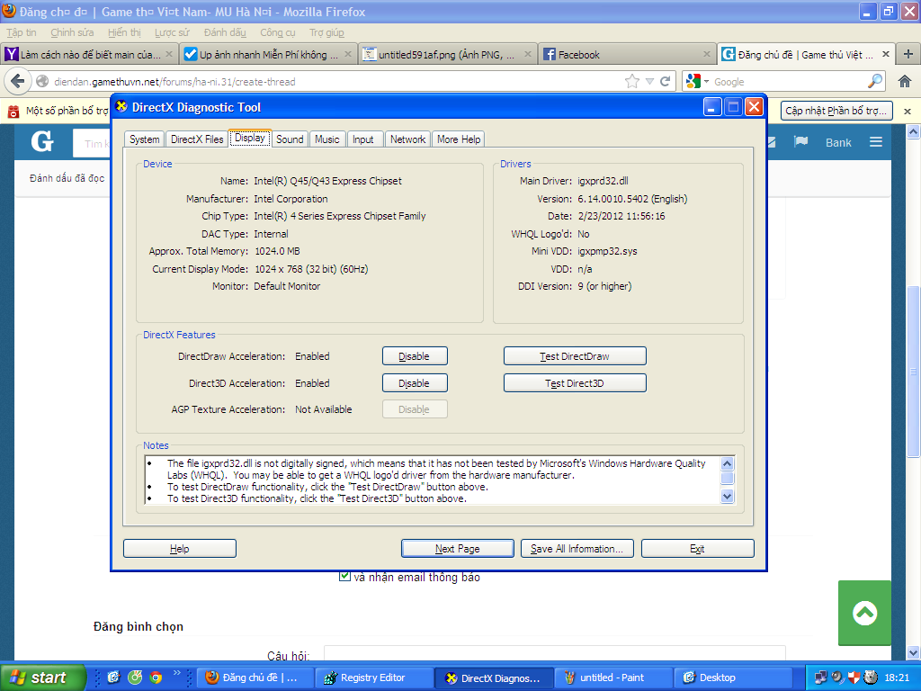Open Firefox Công cụ menu

(278, 32)
